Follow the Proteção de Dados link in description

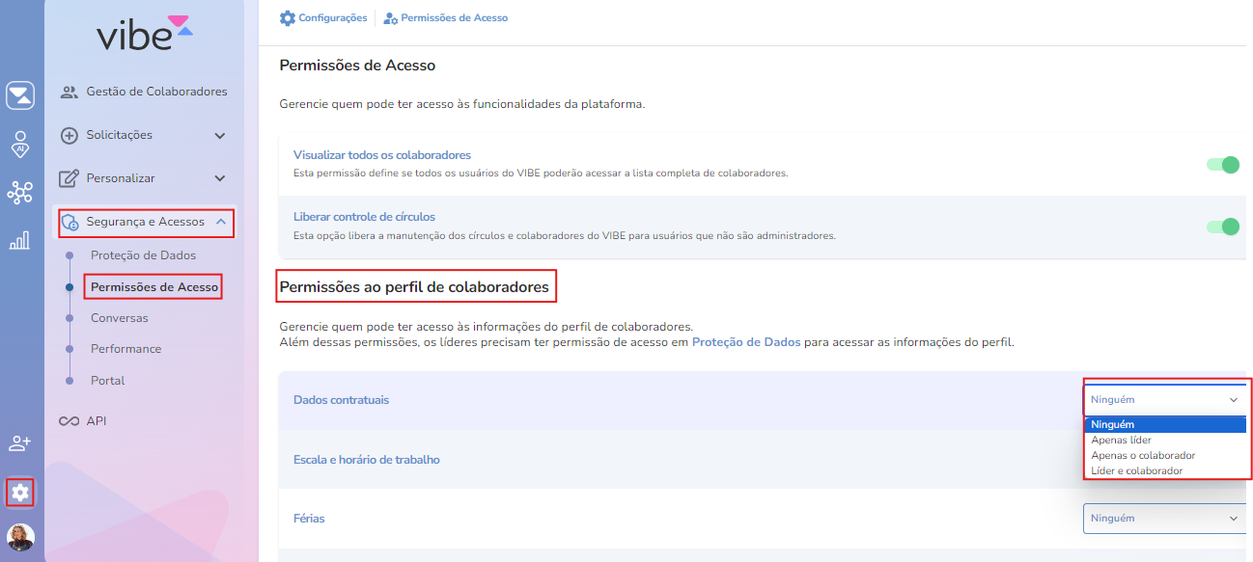pos(746,341)
